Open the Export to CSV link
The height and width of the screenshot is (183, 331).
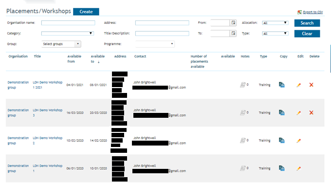coord(313,12)
